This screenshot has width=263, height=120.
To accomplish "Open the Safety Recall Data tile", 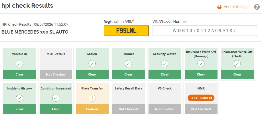I will (128, 98).
